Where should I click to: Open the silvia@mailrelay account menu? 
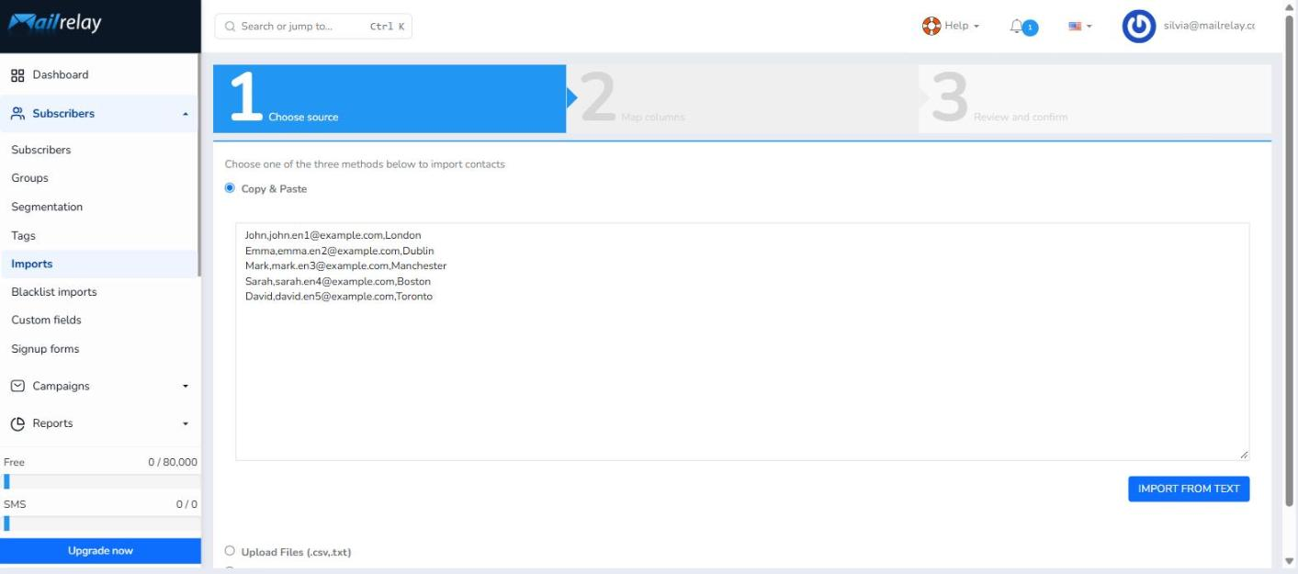[1209, 26]
